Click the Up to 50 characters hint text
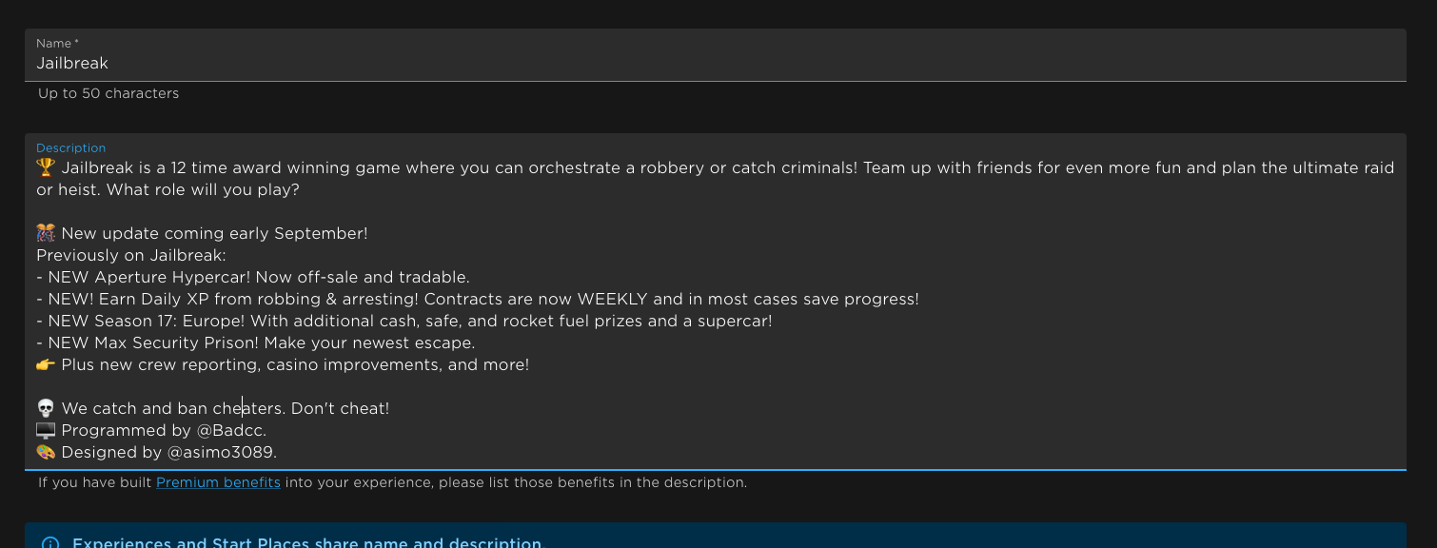The image size is (1437, 548). 108,93
